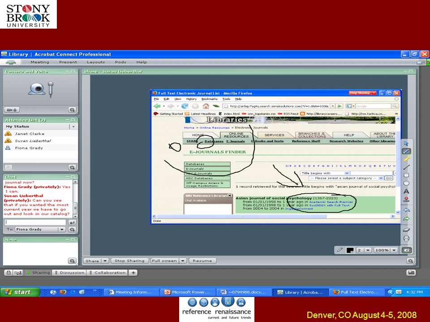
Task: Select the stamp tool
Action: tap(406, 199)
